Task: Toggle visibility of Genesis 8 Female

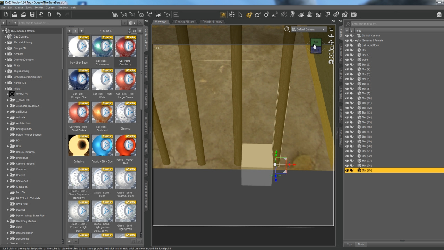Action: click(347, 40)
